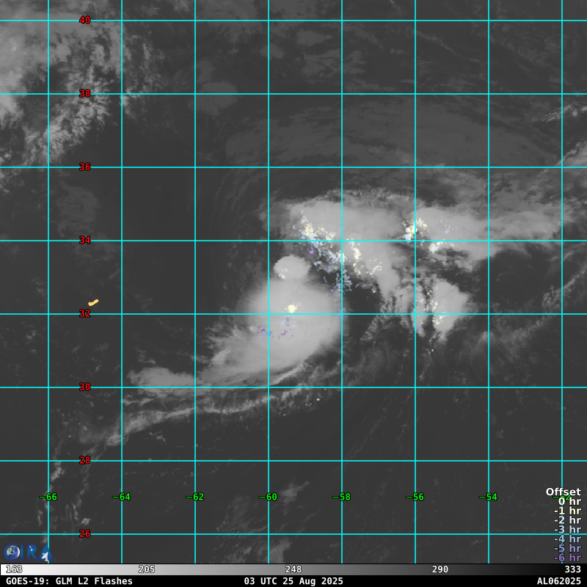
Task: Select longitude label -56
Action: pos(415,497)
